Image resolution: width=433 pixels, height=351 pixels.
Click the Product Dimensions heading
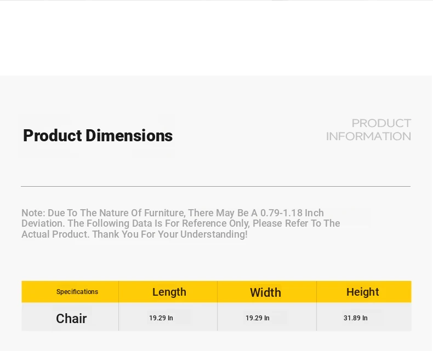pyautogui.click(x=98, y=135)
